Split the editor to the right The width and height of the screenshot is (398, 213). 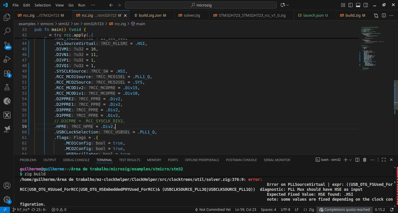tap(384, 16)
